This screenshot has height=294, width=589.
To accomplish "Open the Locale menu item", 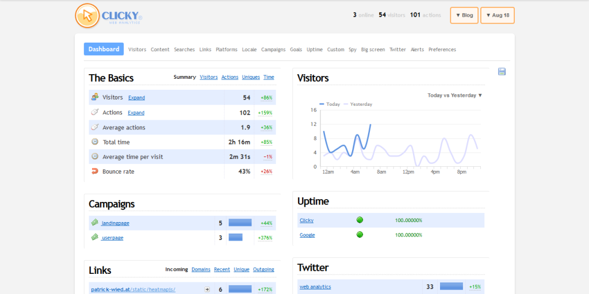I will click(x=250, y=49).
